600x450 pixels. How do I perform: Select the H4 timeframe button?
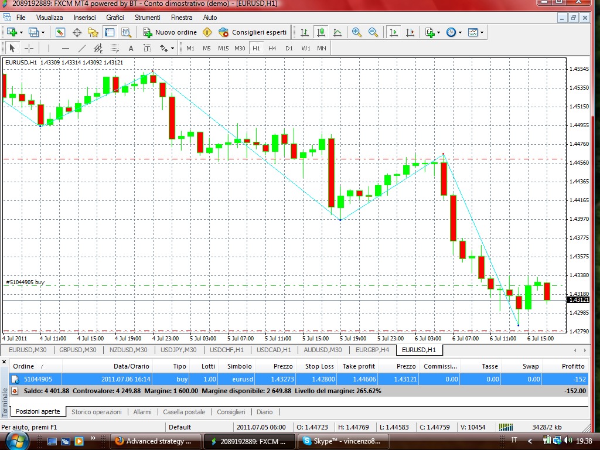click(x=272, y=48)
